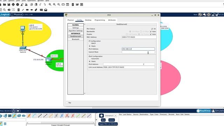Viewport: 224px width, 126px height.
Task: Select the Inspect magnifier tool in the second toolbar
Action: coord(5,10)
